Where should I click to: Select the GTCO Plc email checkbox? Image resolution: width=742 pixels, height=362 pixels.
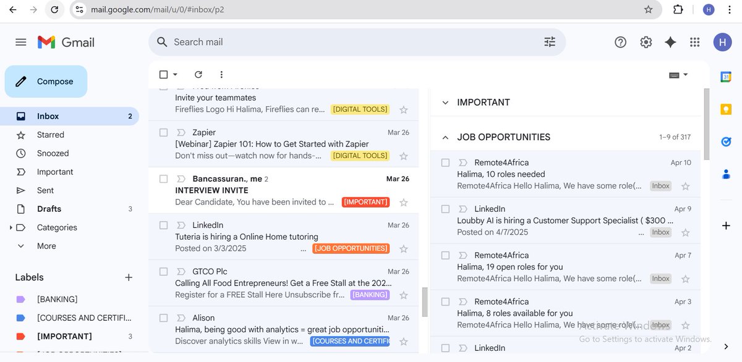coord(164,271)
